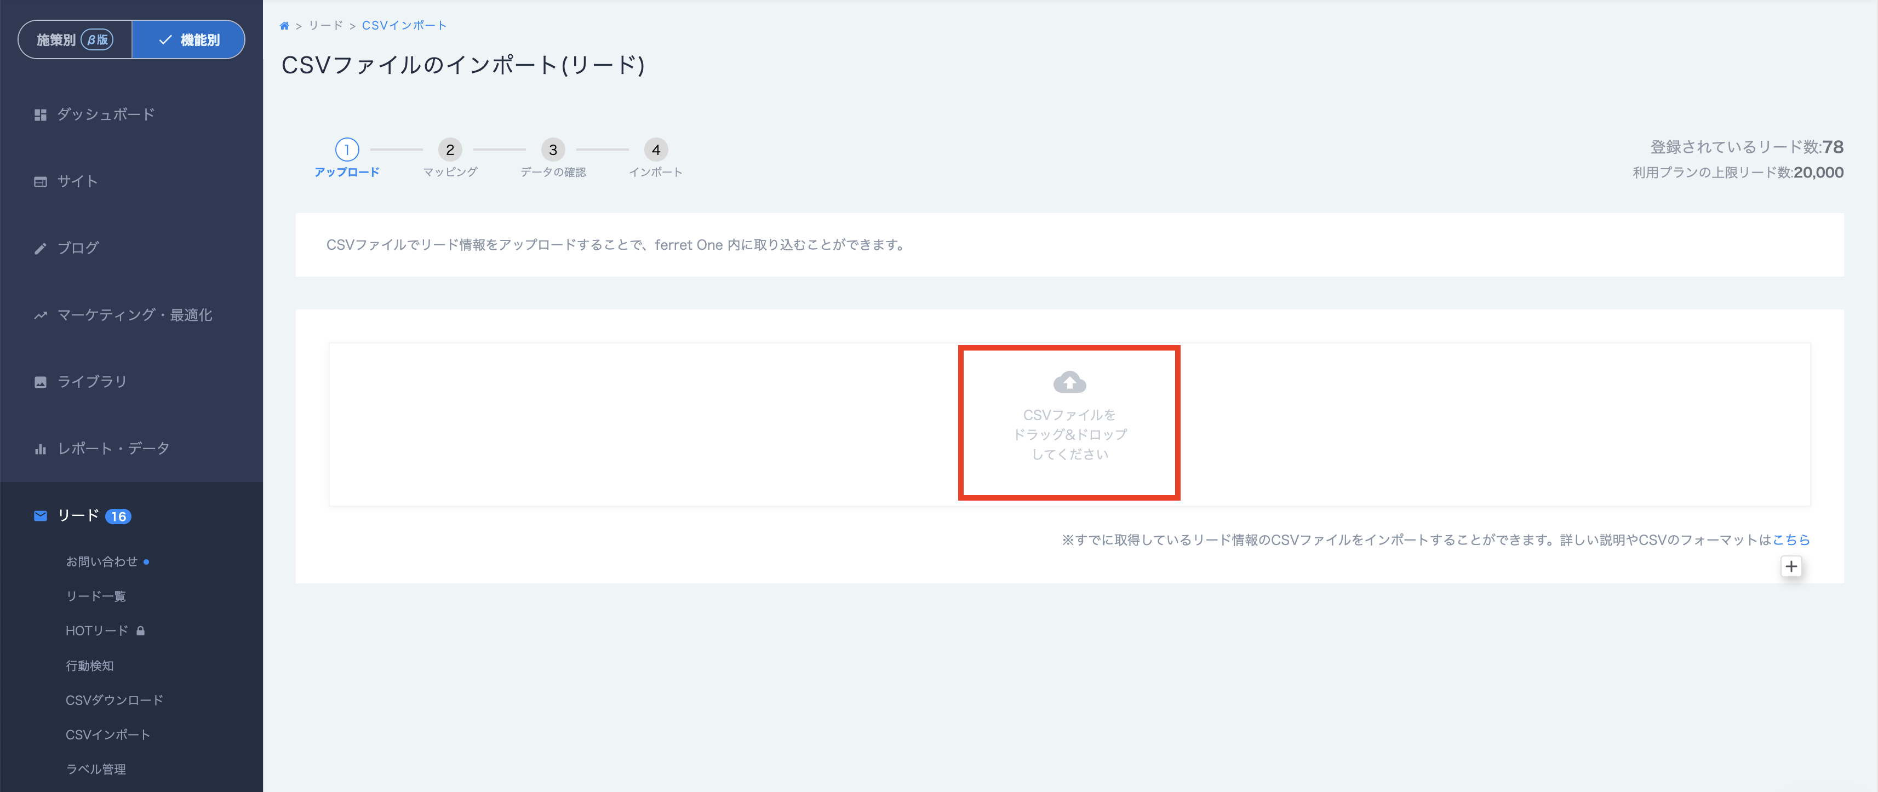The height and width of the screenshot is (792, 1878).
Task: Click the site window icon
Action: pyautogui.click(x=41, y=181)
